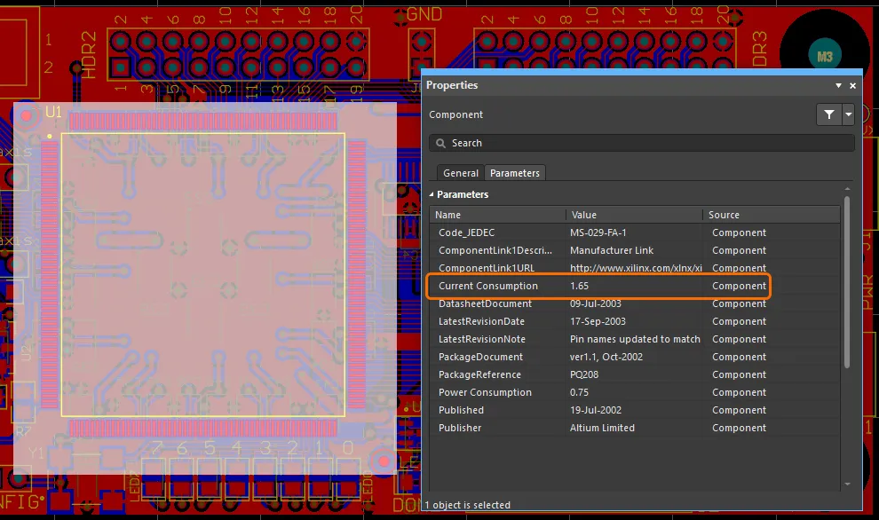Sort by the Name column header
Viewport: 879px width, 520px height.
click(x=497, y=215)
